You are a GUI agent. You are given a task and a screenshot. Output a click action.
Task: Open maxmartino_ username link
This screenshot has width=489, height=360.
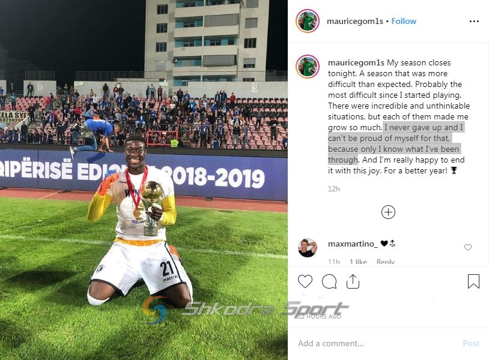[x=353, y=244]
